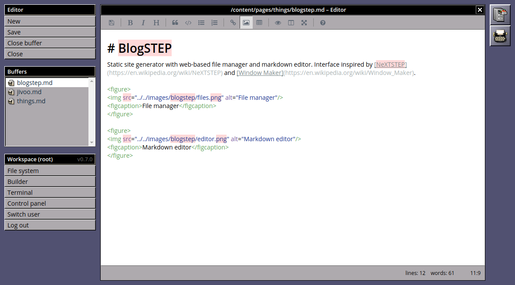
Task: Click the insert image toolbar icon
Action: [x=246, y=23]
